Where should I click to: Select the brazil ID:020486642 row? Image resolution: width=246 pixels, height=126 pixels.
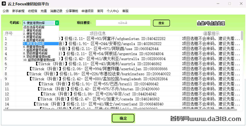[122, 84]
